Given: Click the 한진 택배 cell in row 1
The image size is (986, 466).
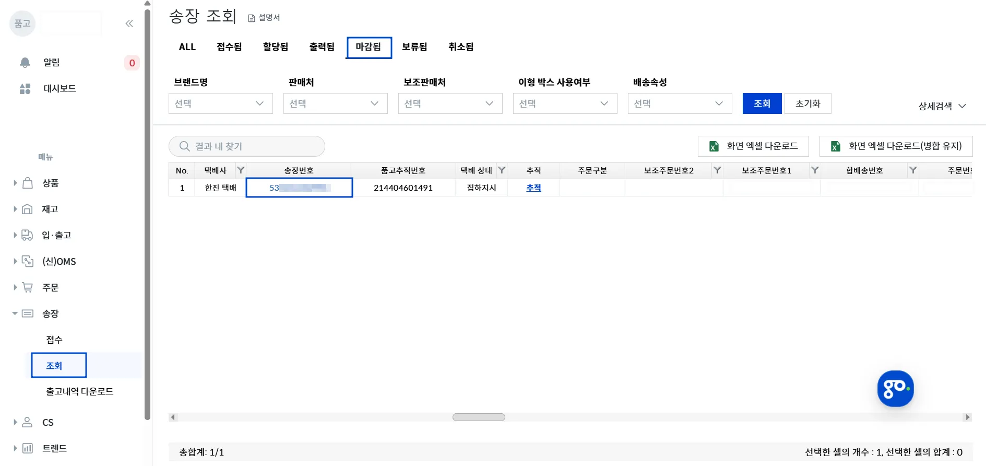Looking at the screenshot, I should [x=221, y=188].
